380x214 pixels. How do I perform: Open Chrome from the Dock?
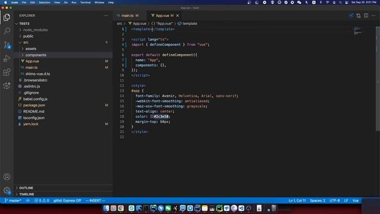click(121, 208)
